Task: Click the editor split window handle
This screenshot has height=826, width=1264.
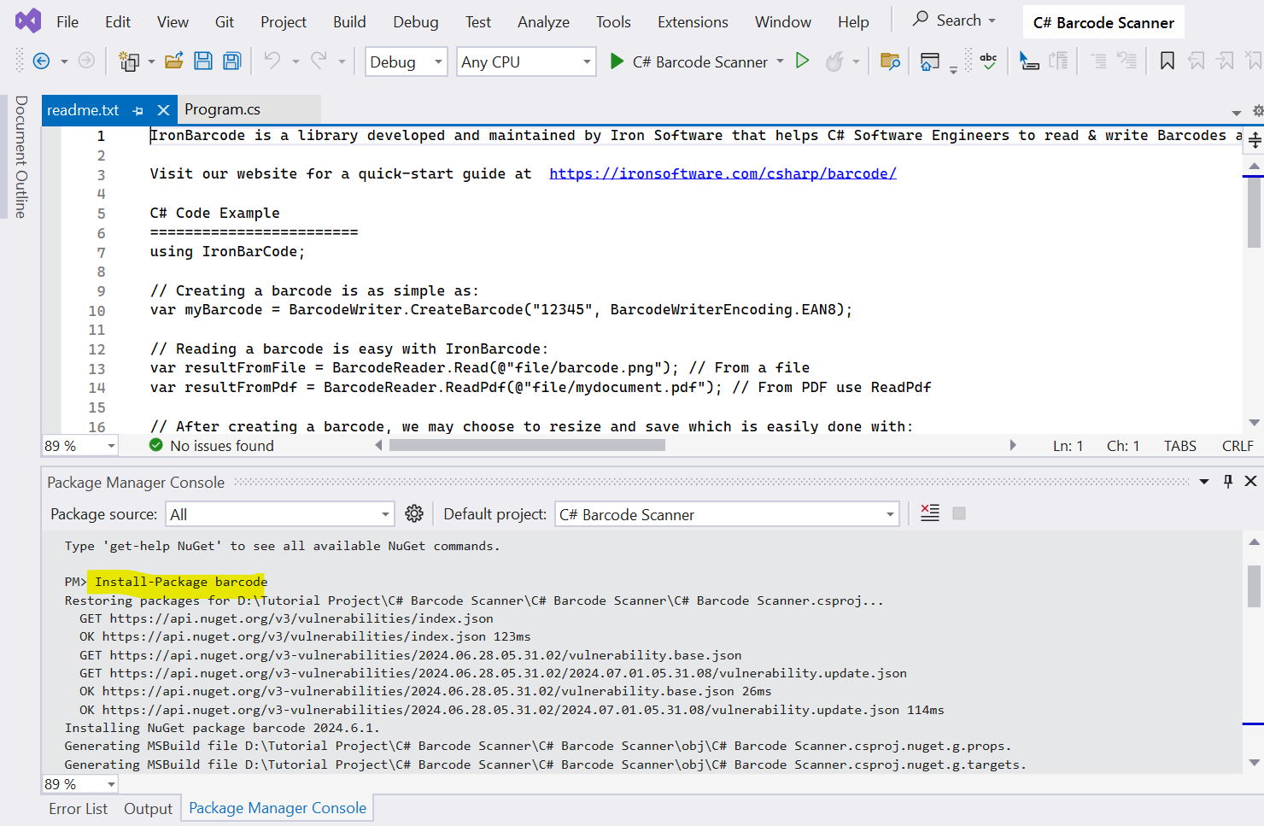Action: [1254, 139]
